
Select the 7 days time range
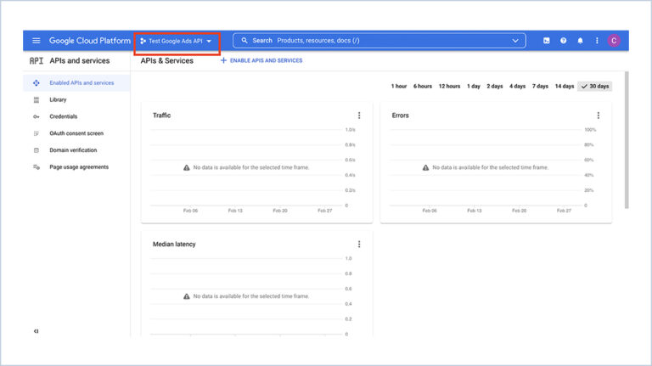pos(540,86)
